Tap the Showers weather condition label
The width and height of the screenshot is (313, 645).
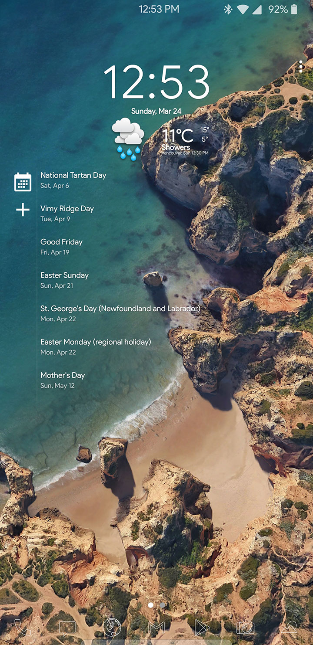point(176,147)
